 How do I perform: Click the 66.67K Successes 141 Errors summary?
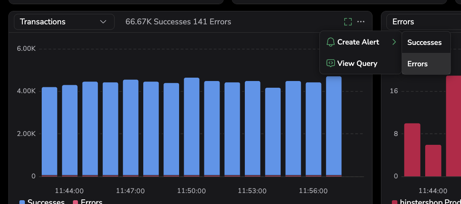(178, 22)
